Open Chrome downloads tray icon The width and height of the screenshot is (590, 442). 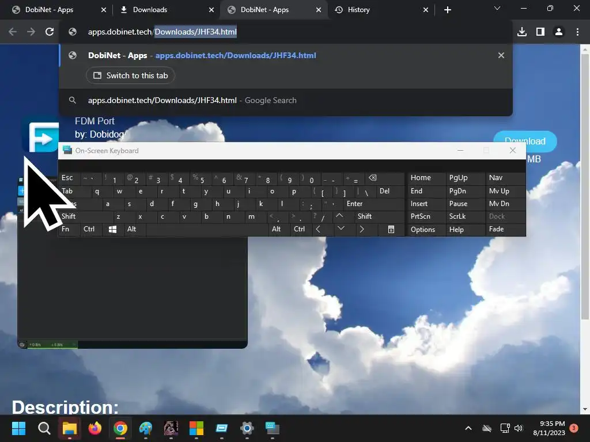pyautogui.click(x=522, y=32)
